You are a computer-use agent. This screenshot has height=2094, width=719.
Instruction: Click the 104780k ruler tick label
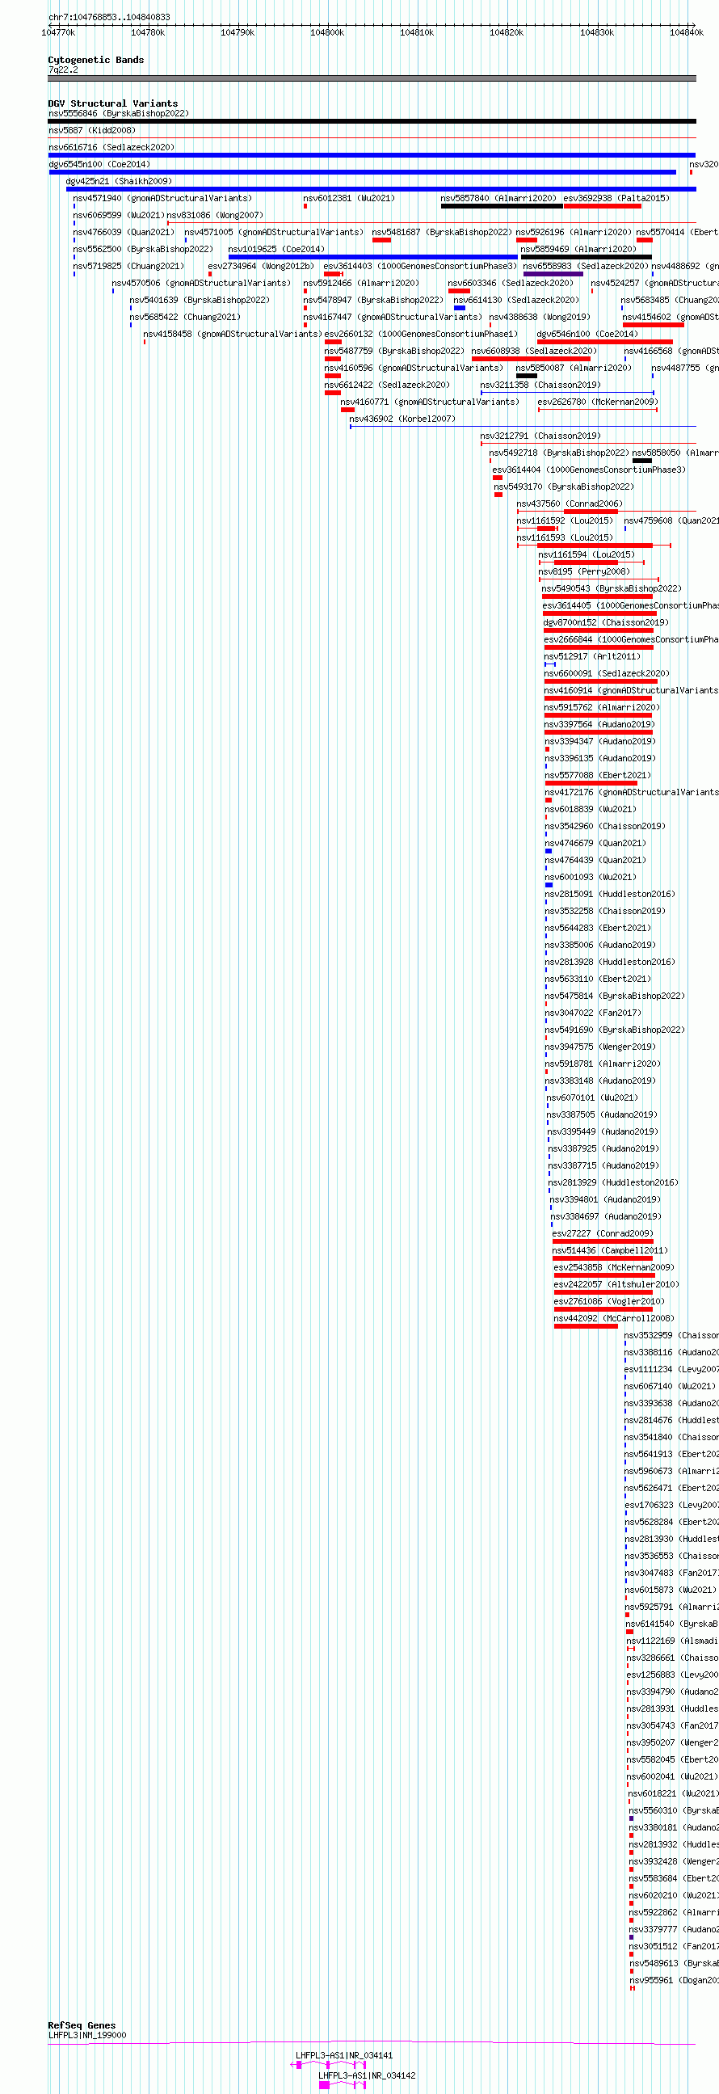148,32
